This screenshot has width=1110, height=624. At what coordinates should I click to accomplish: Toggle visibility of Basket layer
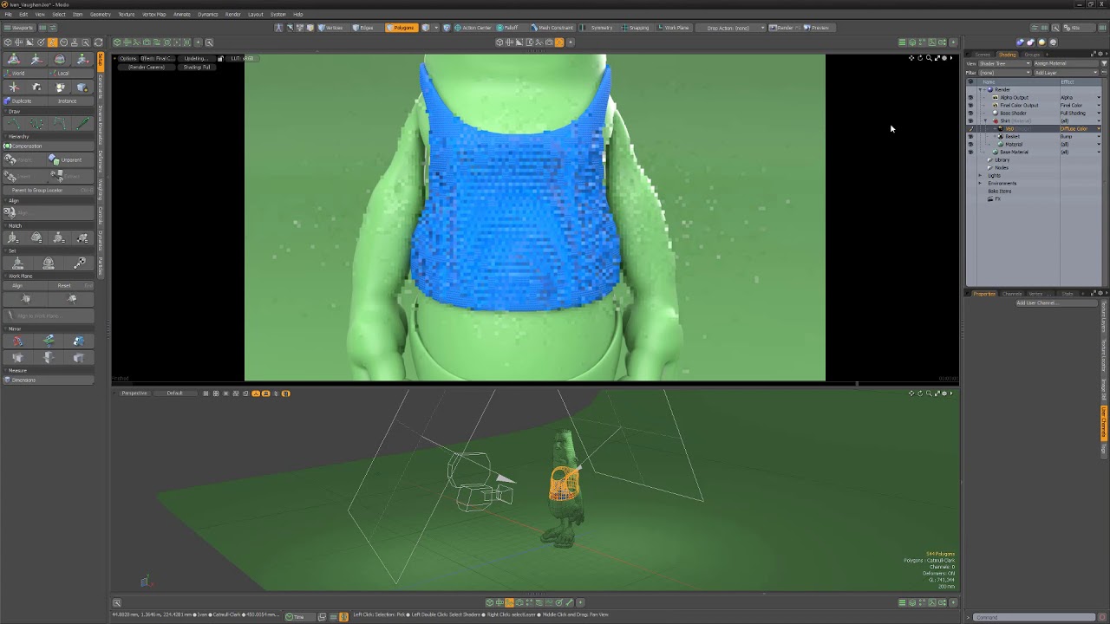pyautogui.click(x=970, y=136)
